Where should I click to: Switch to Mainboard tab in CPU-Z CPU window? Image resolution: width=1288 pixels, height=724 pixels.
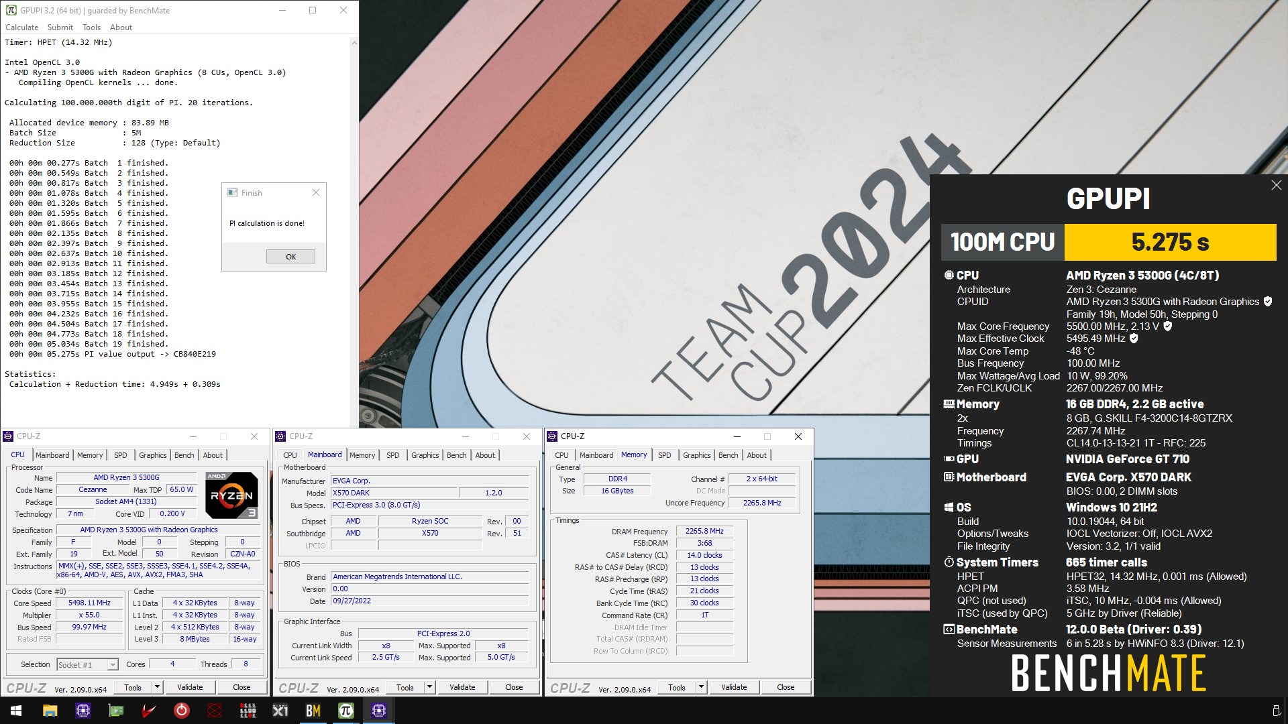click(52, 455)
